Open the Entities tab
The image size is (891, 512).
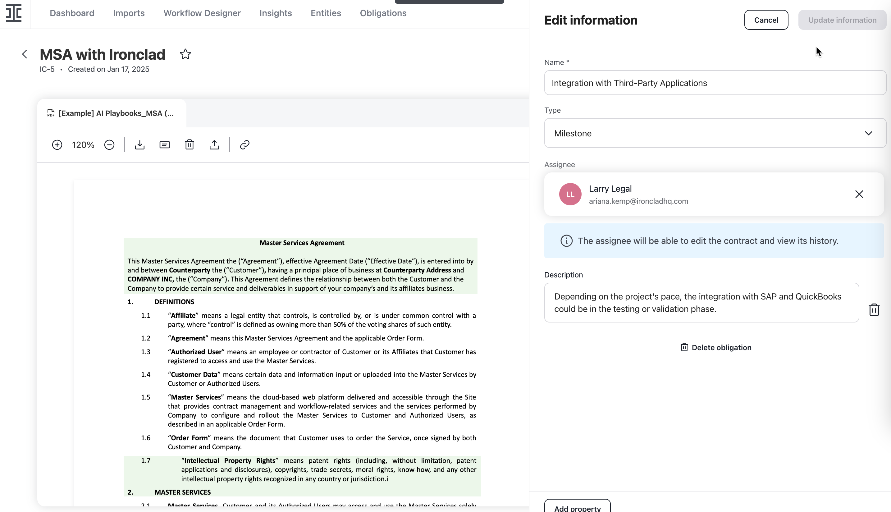pyautogui.click(x=326, y=13)
